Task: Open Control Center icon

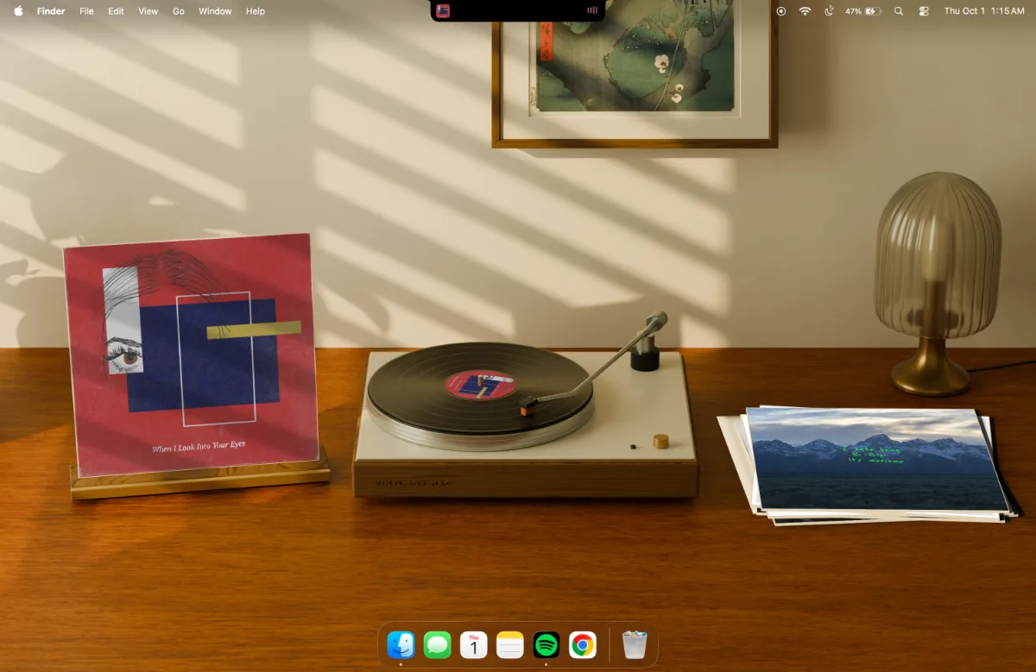Action: (924, 11)
